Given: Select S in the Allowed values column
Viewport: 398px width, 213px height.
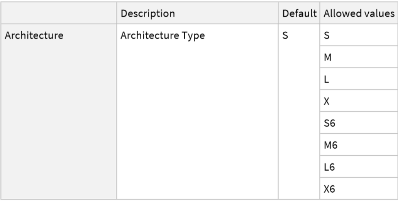Looking at the screenshot, I should pos(326,35).
